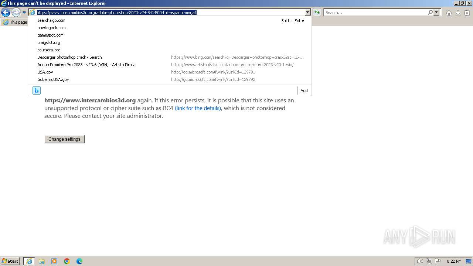Open the search provider dropdown arrow

436,13
